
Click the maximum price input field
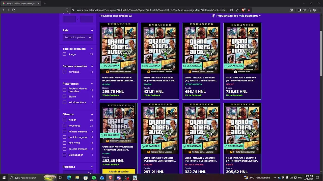[x=87, y=19]
